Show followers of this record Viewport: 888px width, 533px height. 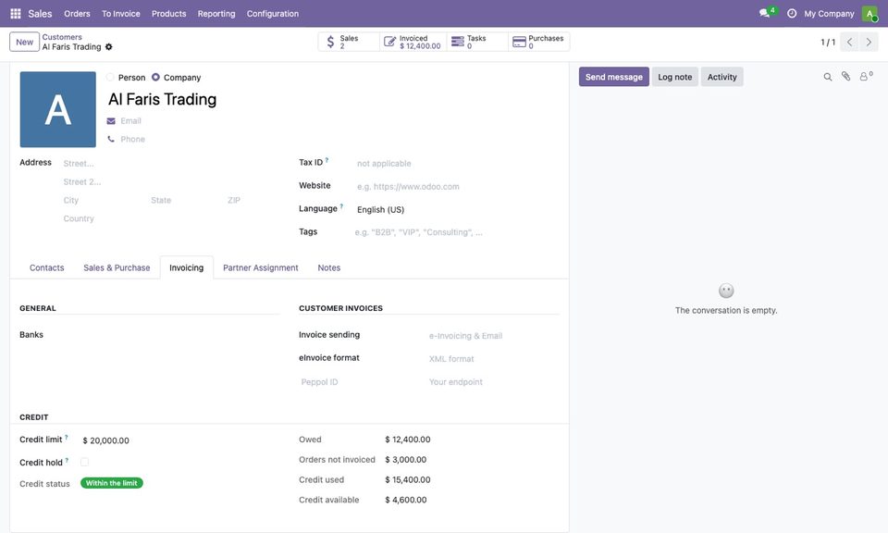[x=866, y=77]
